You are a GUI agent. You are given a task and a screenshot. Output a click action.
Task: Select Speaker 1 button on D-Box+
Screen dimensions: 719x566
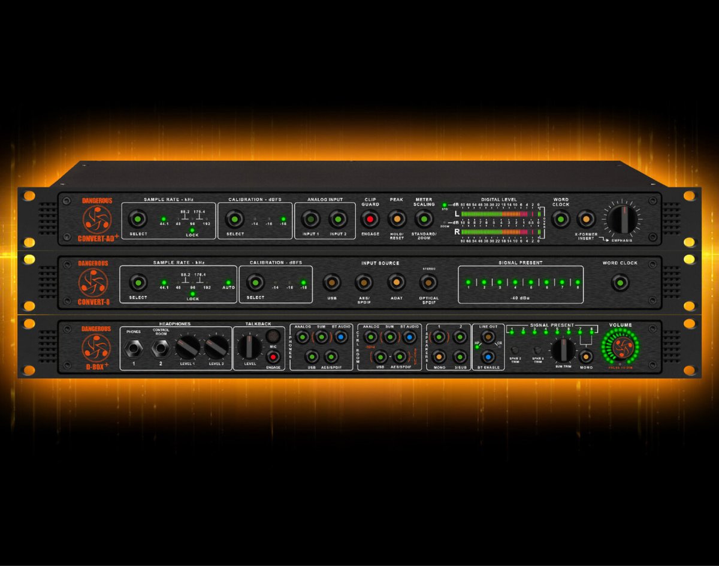pyautogui.click(x=439, y=337)
